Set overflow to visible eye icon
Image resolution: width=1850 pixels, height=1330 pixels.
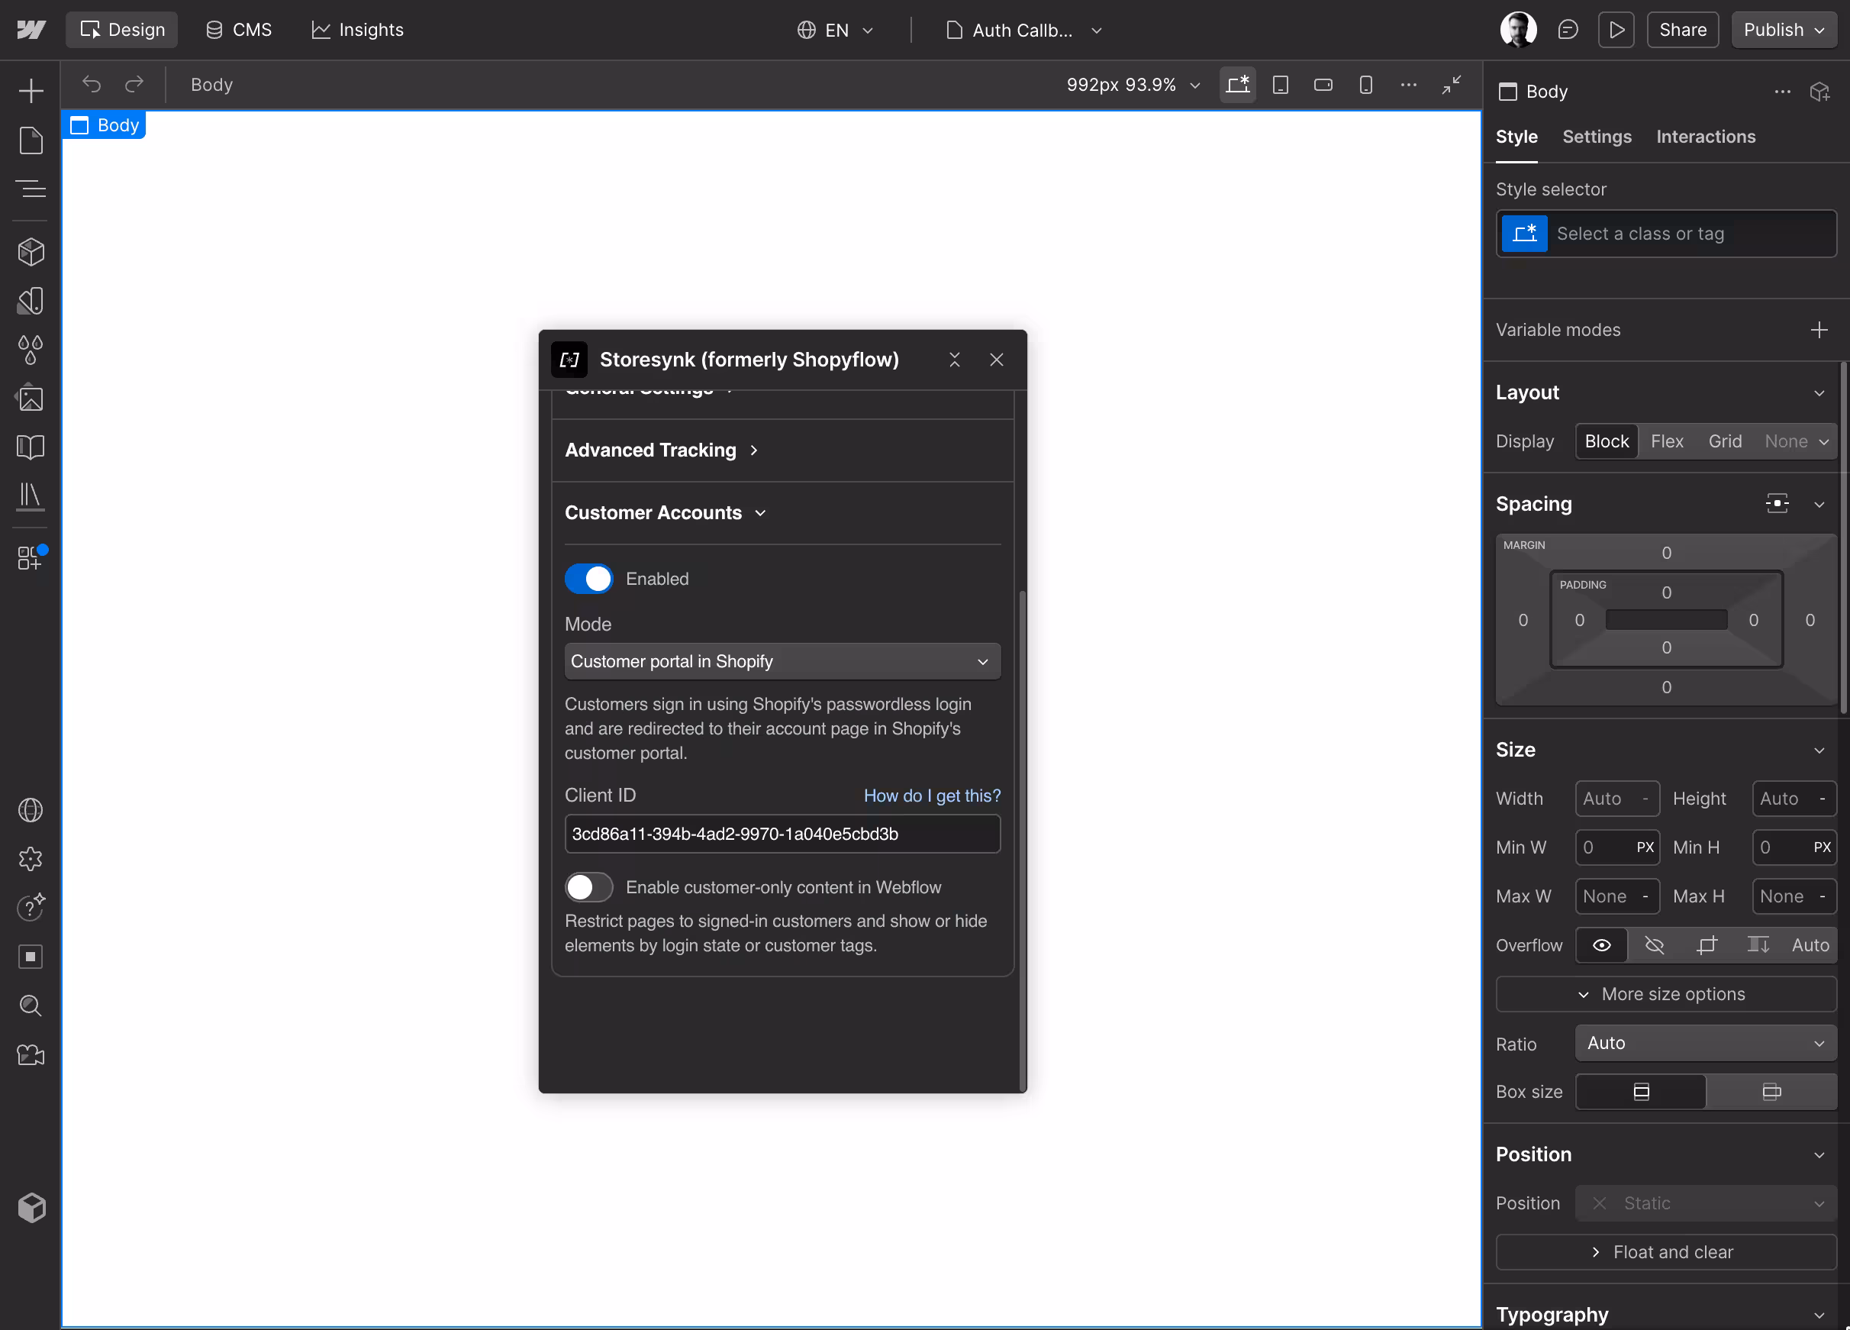click(x=1601, y=945)
